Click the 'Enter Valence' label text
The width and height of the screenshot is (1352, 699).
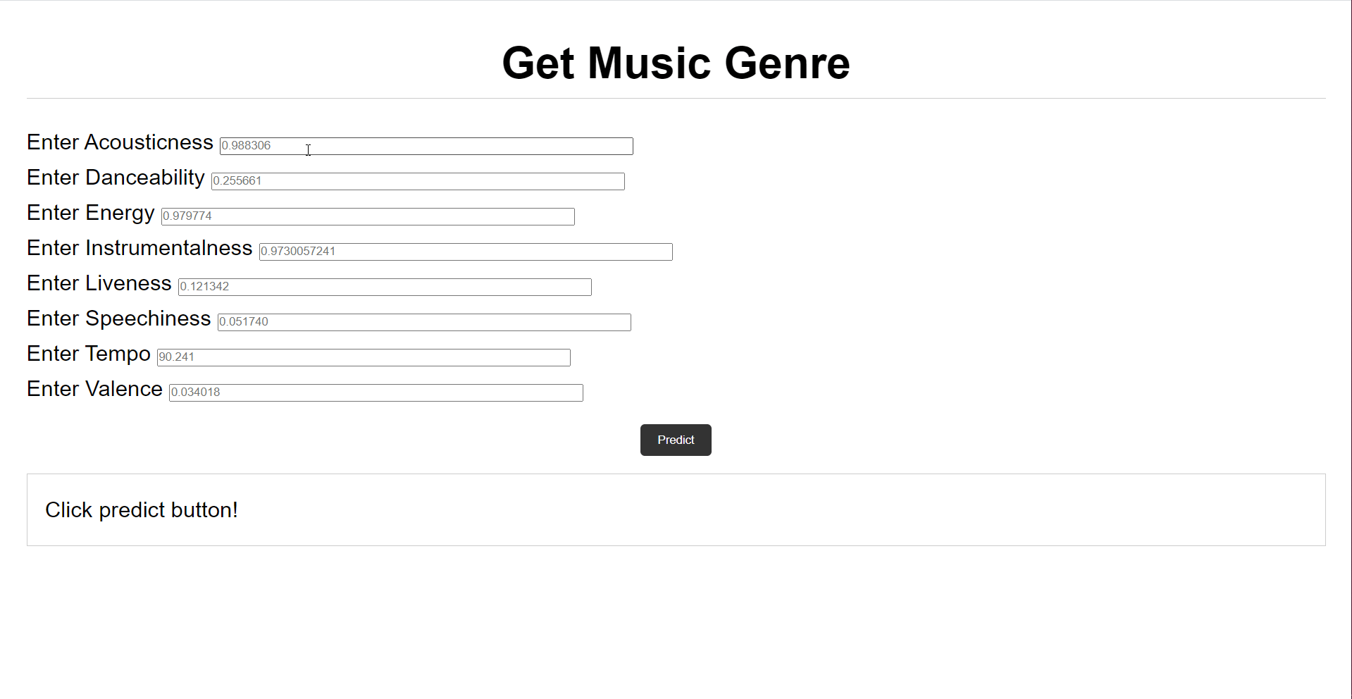pos(95,389)
